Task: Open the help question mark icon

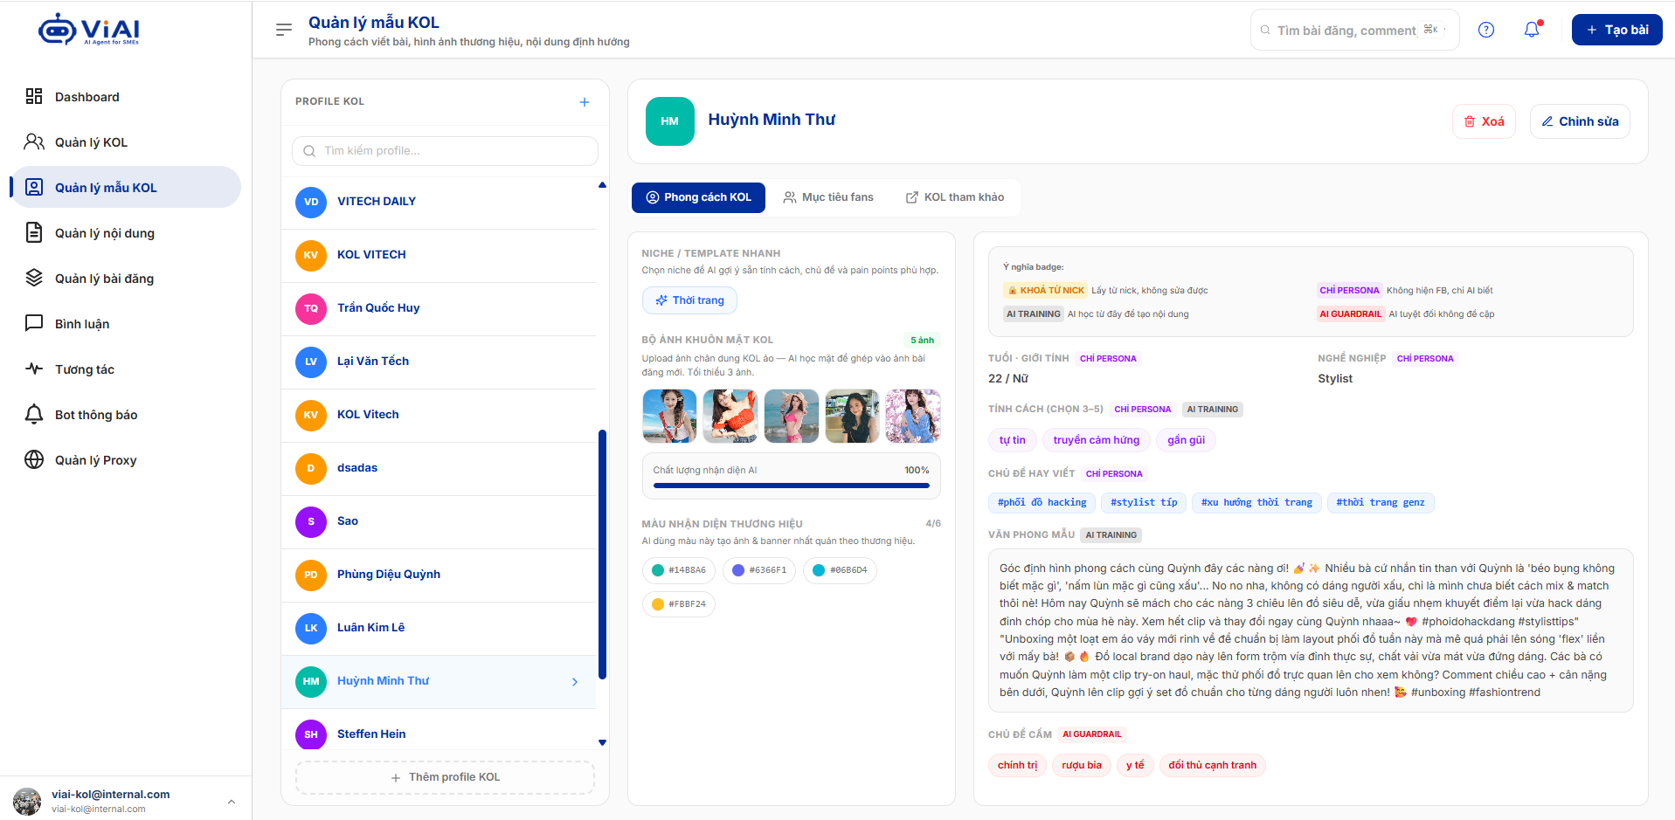Action: [1485, 30]
